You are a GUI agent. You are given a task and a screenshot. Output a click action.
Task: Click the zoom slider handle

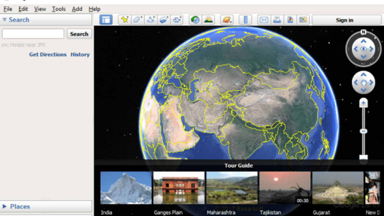pyautogui.click(x=364, y=131)
